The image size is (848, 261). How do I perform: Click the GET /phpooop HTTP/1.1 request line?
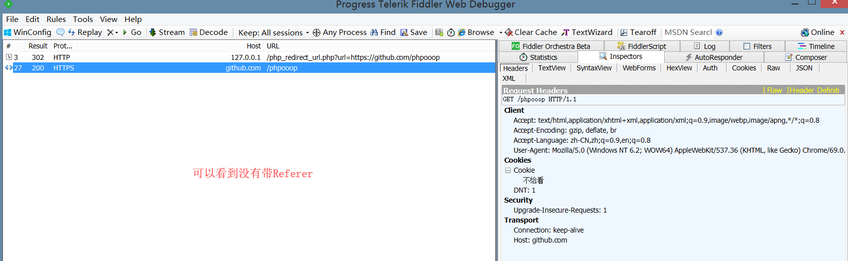click(x=673, y=99)
